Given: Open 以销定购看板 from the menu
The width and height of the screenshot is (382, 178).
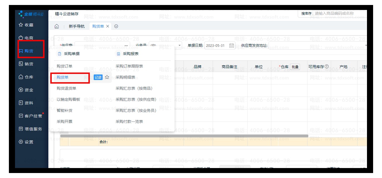Looking at the screenshot, I should click(68, 99).
